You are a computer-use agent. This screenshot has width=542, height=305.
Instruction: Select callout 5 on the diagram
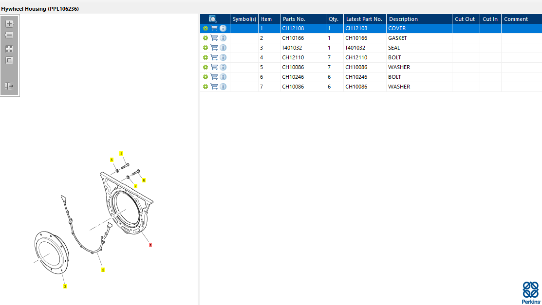tap(112, 160)
